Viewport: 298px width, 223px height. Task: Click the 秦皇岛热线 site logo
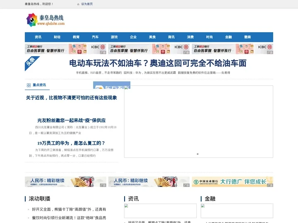tap(46, 20)
